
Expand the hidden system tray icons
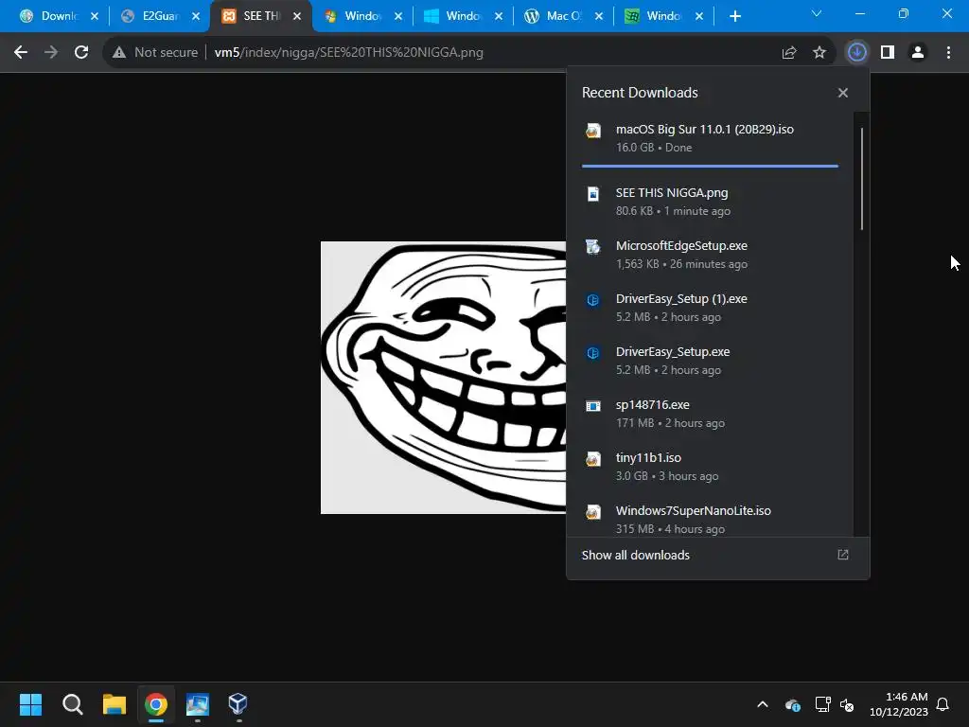pos(763,704)
